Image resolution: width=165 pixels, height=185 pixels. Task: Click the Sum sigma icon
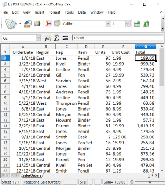[56, 38]
